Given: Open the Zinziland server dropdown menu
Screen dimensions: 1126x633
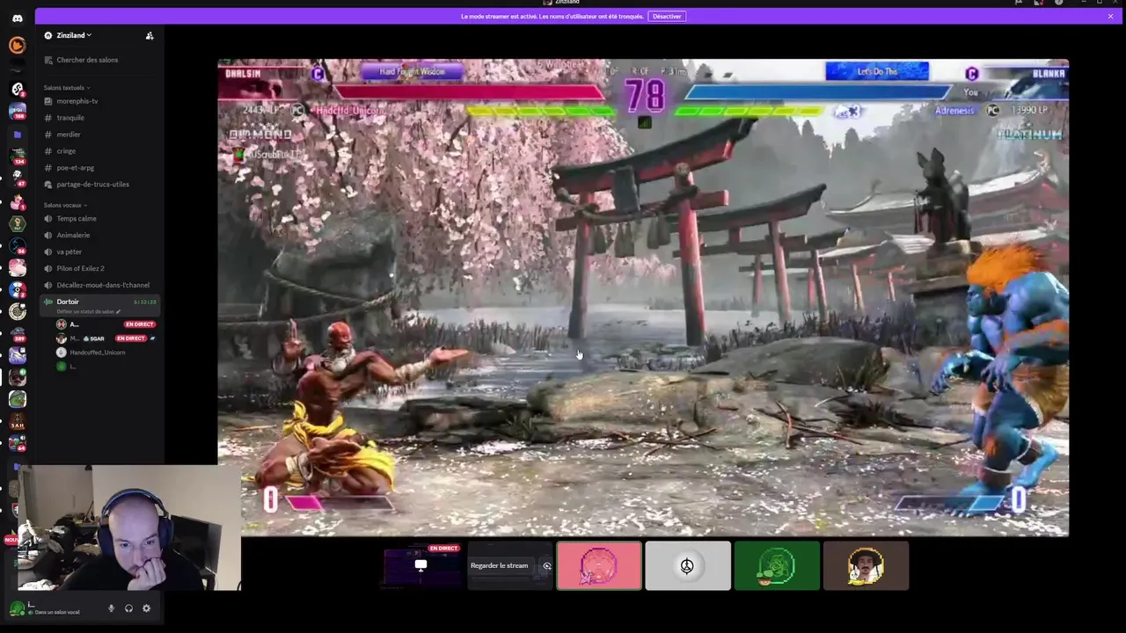Looking at the screenshot, I should [74, 35].
